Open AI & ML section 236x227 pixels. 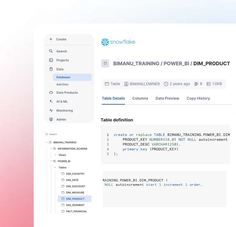click(62, 102)
